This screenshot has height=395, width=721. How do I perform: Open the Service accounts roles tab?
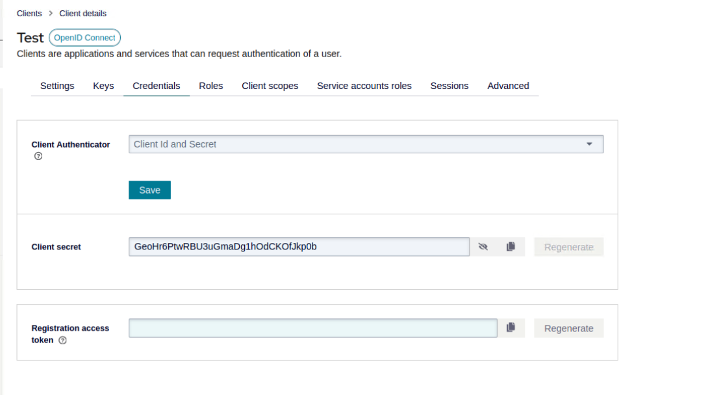(364, 85)
